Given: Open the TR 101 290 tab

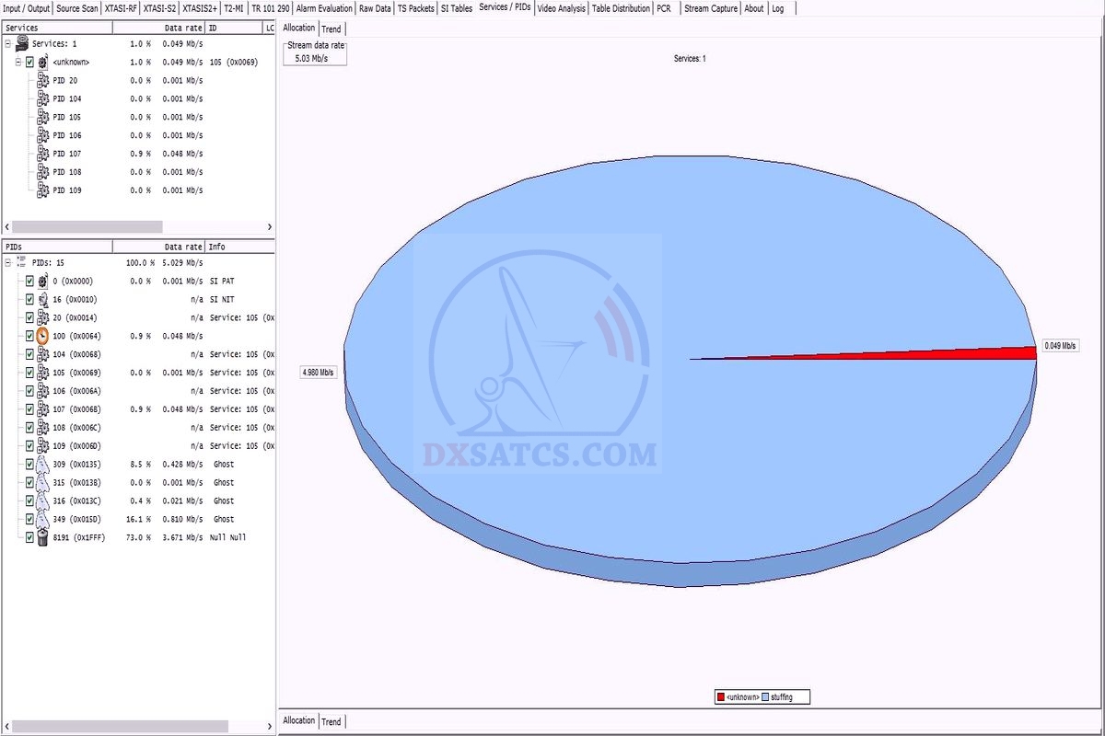Looking at the screenshot, I should tap(270, 8).
